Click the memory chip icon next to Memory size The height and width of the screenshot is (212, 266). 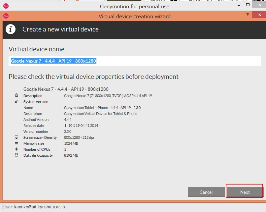pos(17,143)
